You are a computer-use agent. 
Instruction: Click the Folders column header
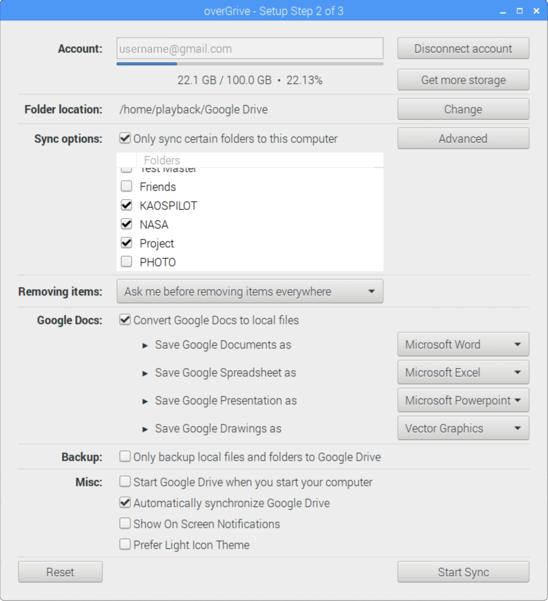tap(260, 160)
